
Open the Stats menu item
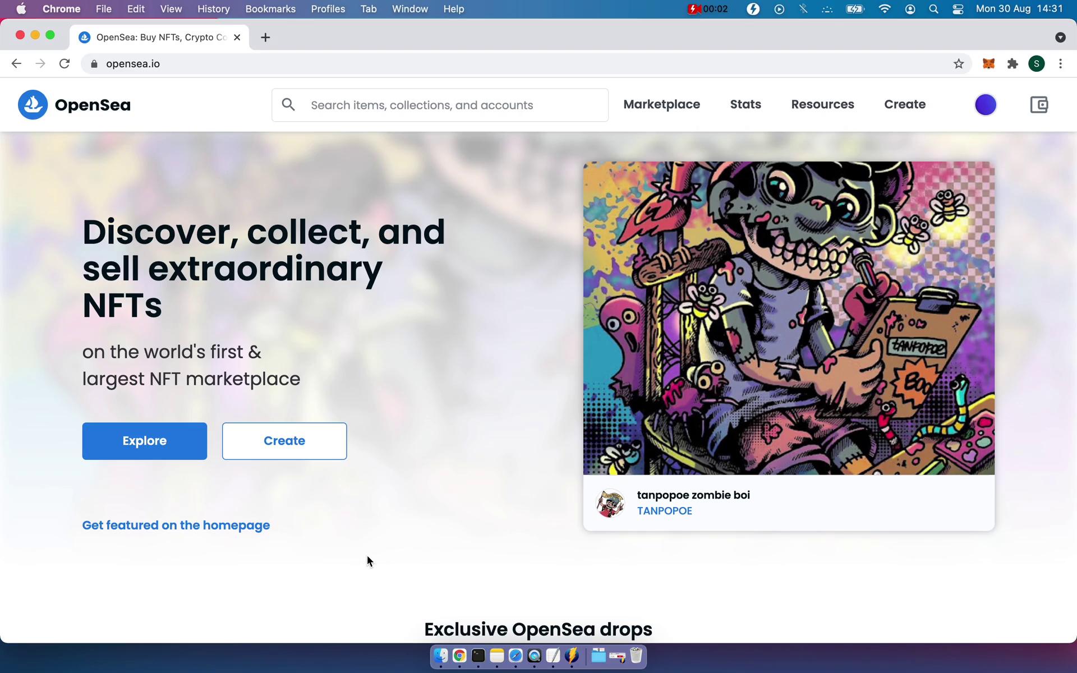[x=745, y=104]
